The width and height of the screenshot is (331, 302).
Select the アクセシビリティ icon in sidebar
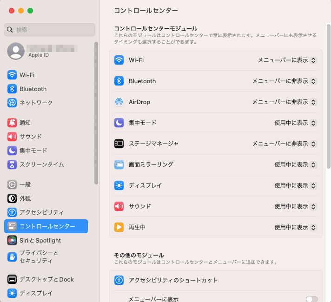(x=12, y=212)
